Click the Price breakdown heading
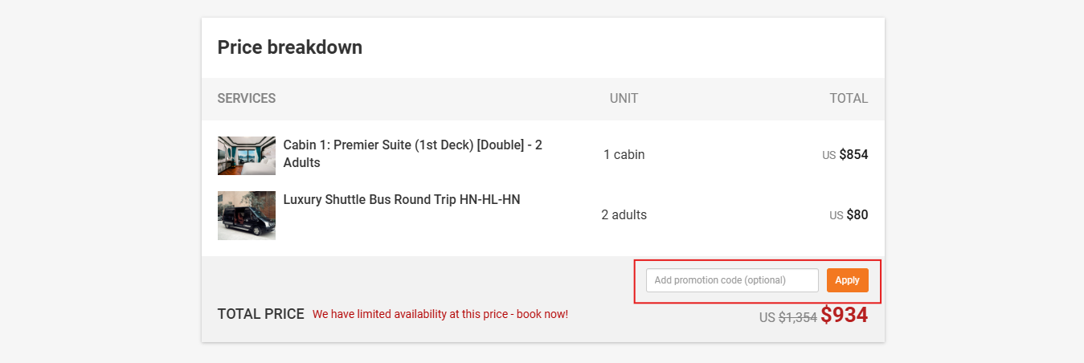This screenshot has height=363, width=1084. pyautogui.click(x=289, y=47)
